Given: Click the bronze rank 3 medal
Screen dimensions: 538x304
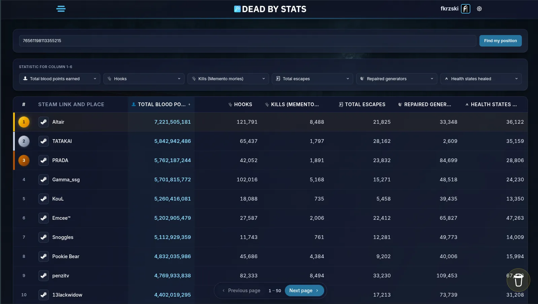Looking at the screenshot, I should (x=24, y=160).
